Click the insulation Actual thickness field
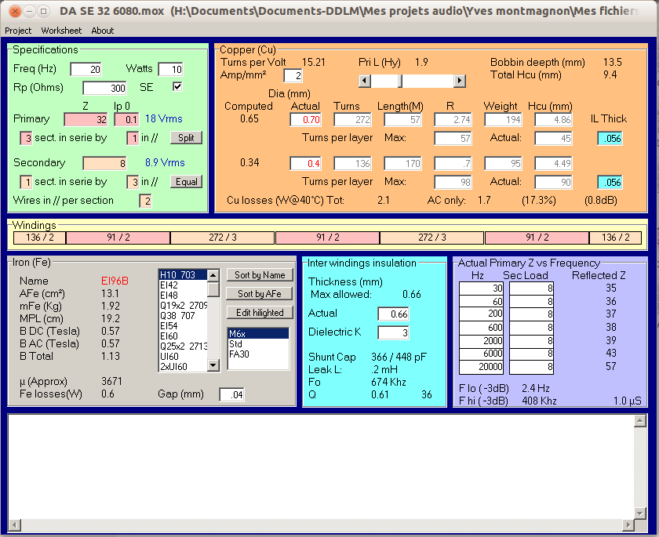Viewport: 659px width, 537px height. [393, 314]
